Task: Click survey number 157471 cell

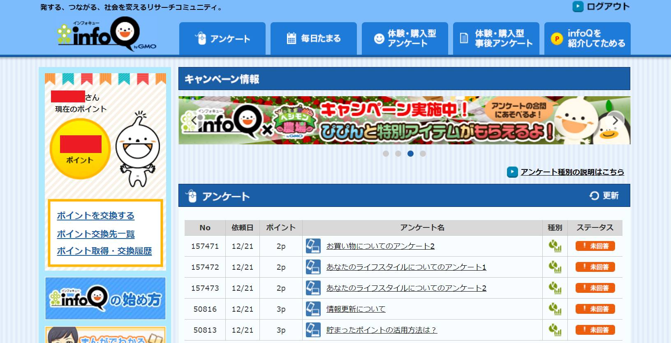Action: pos(205,246)
